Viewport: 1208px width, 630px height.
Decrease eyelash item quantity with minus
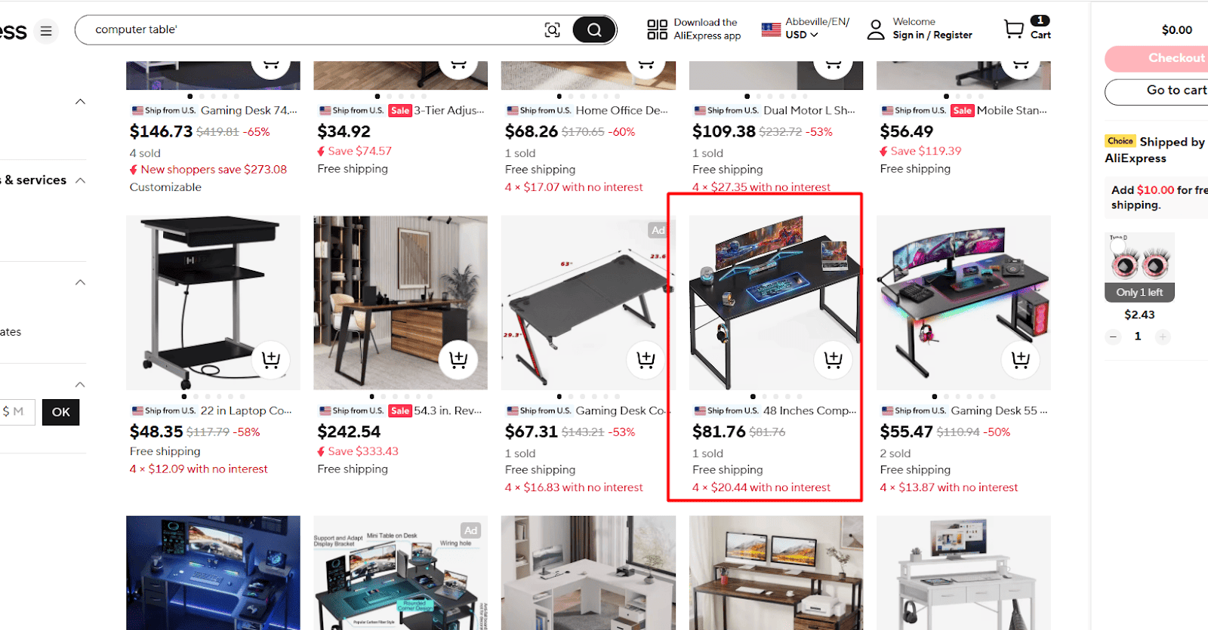[x=1113, y=337]
